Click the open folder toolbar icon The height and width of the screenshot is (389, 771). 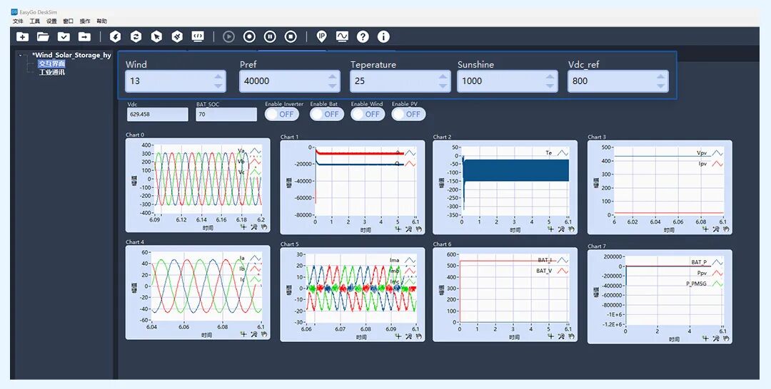[44, 36]
